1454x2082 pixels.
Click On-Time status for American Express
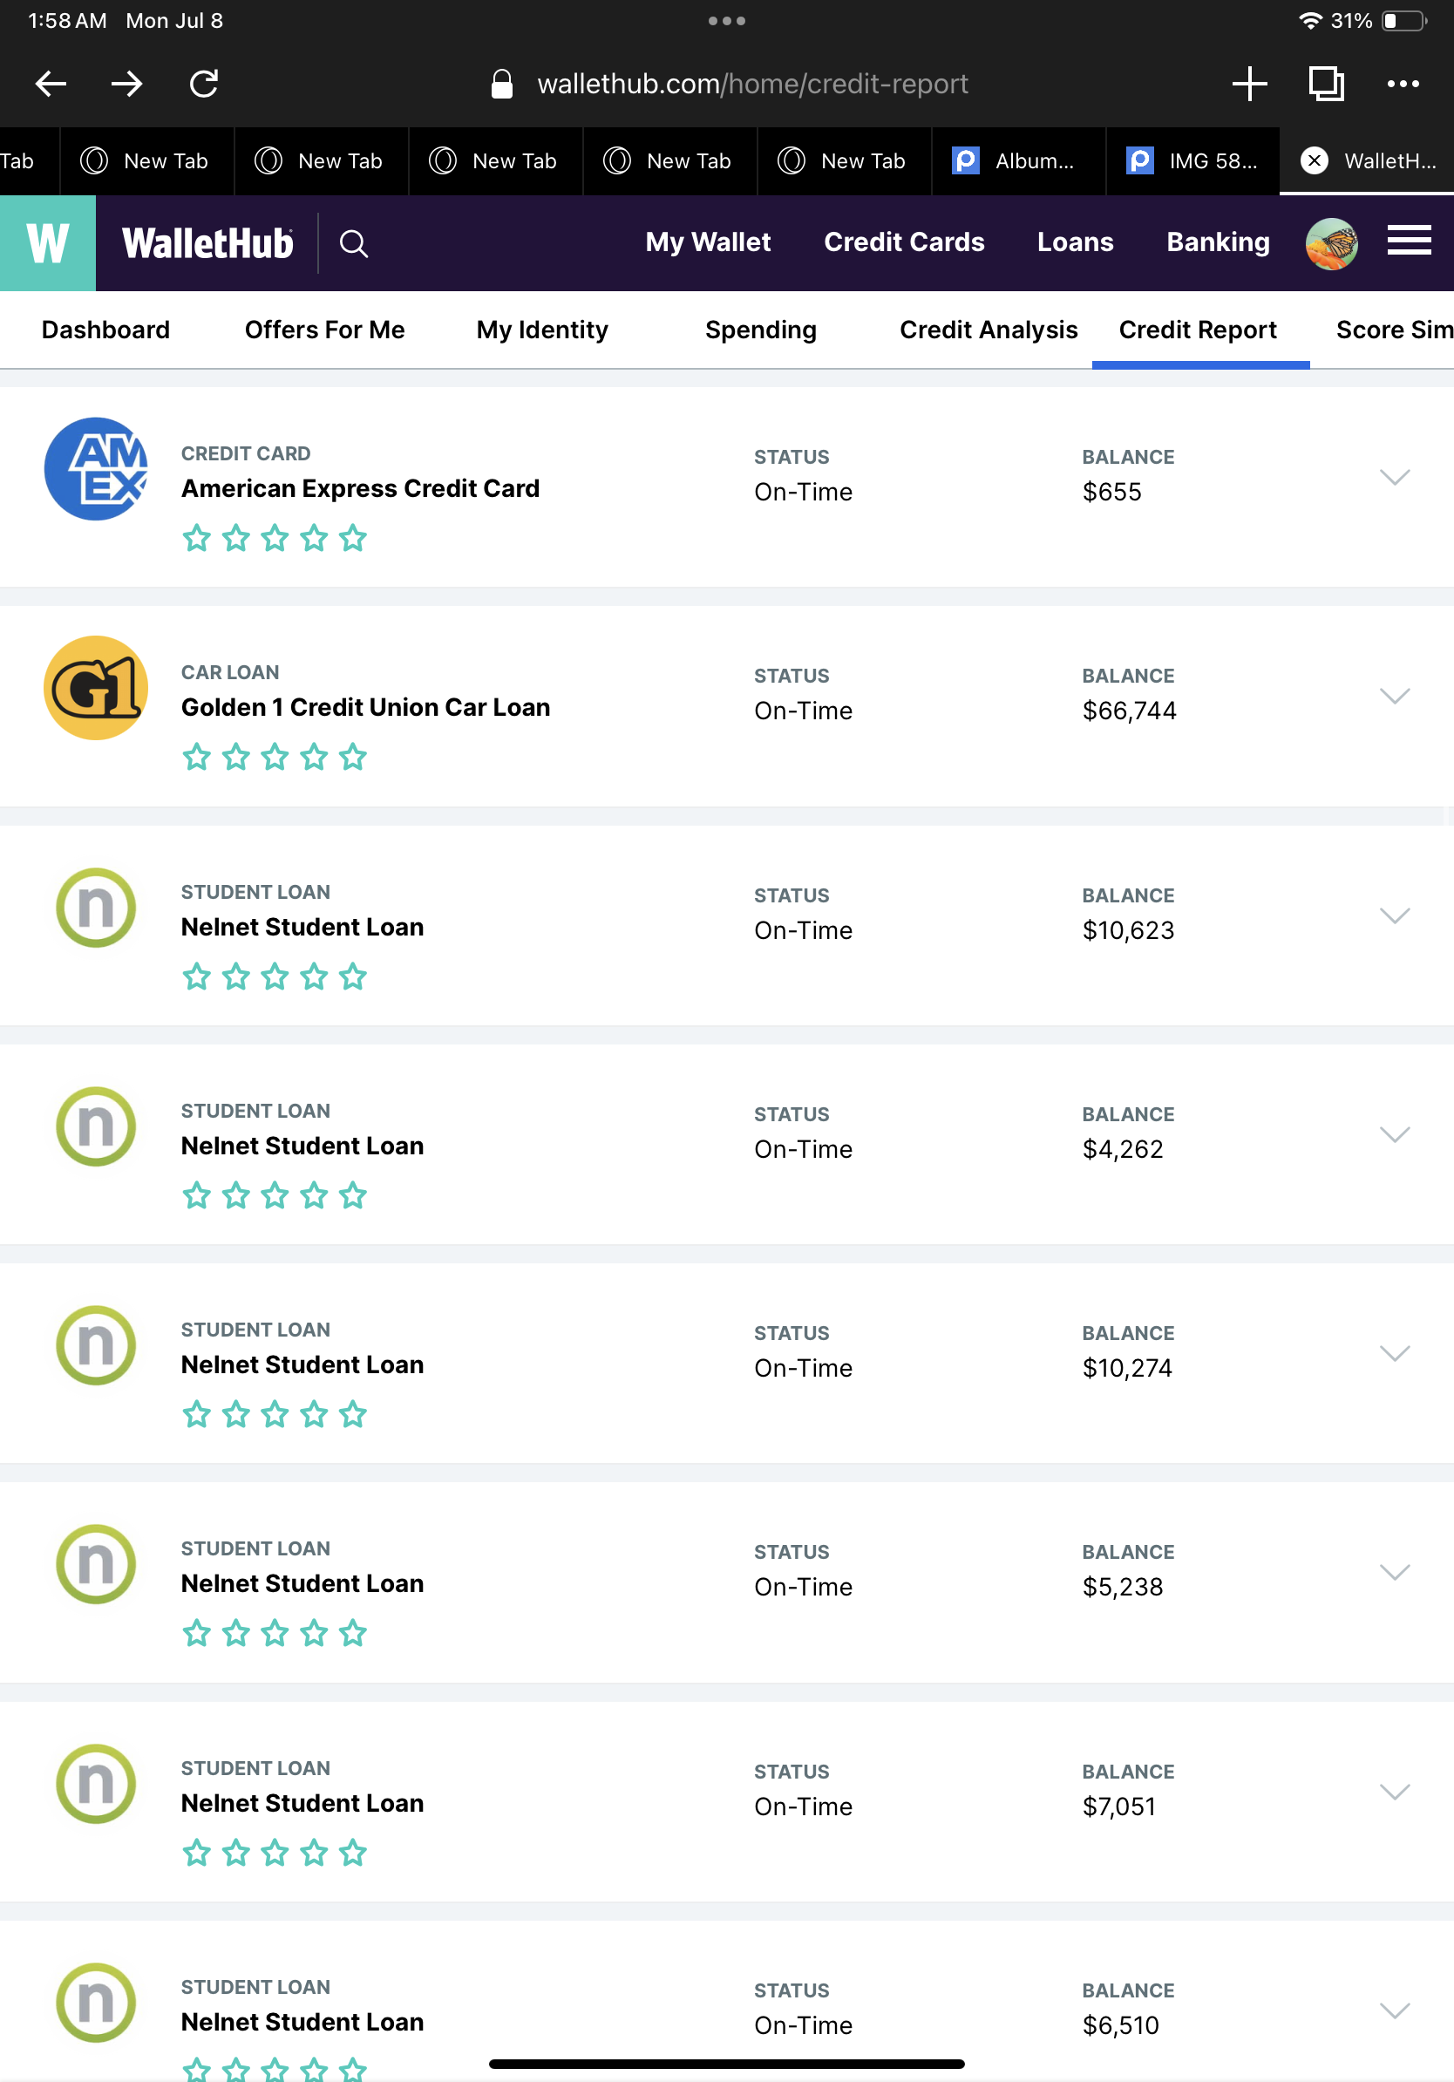(x=803, y=493)
